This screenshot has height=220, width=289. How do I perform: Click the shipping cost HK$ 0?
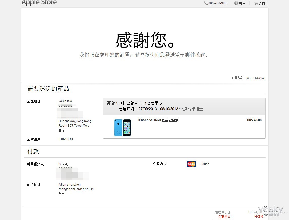coord(259,217)
